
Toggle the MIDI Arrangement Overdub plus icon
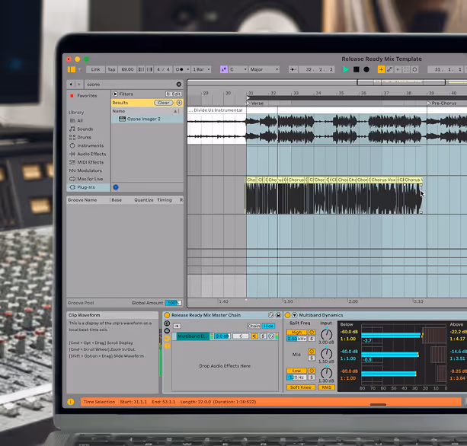[381, 69]
